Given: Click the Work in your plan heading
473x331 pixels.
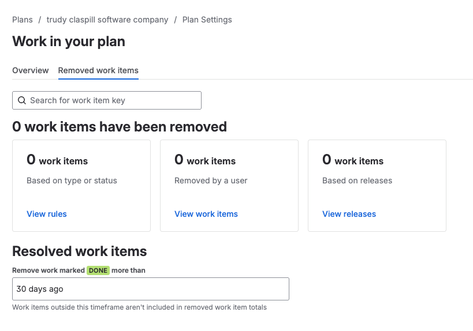Looking at the screenshot, I should pos(69,42).
